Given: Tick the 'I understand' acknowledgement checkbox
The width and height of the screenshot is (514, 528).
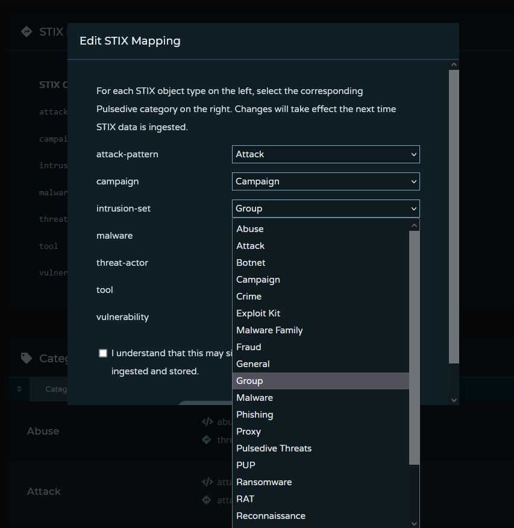Looking at the screenshot, I should [103, 353].
